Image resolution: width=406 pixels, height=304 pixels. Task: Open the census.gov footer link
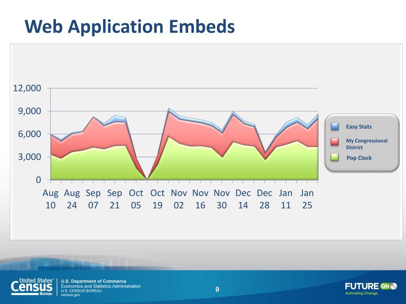(x=71, y=295)
